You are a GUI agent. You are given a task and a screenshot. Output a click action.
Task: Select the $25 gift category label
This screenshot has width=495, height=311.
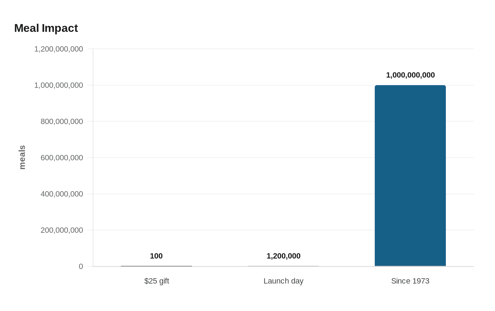point(157,281)
